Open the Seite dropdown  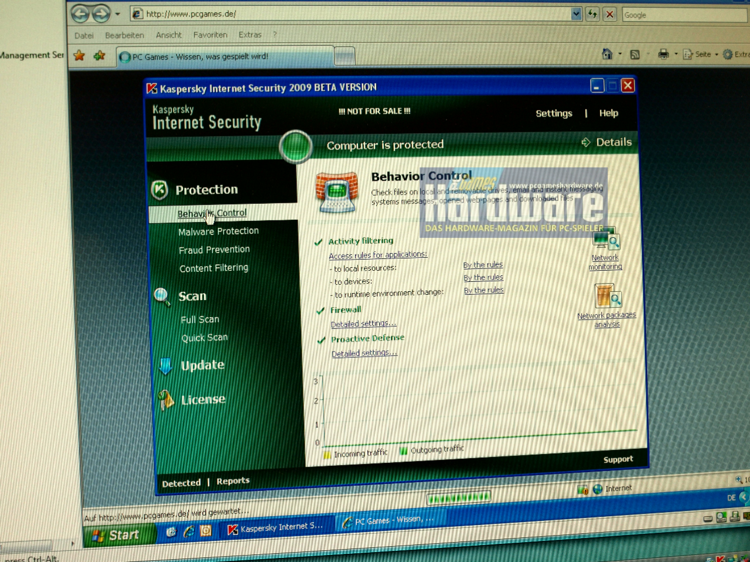tap(701, 54)
